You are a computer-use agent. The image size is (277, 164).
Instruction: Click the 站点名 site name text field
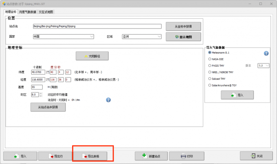coord(97,26)
